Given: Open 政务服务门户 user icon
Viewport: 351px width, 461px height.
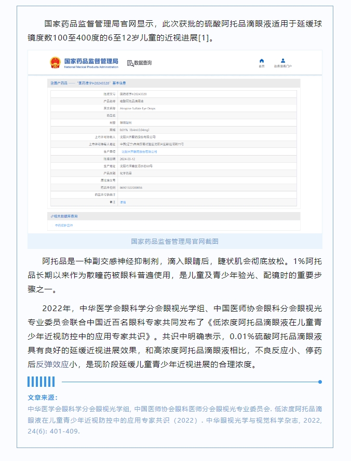Looking at the screenshot, I should point(283,61).
